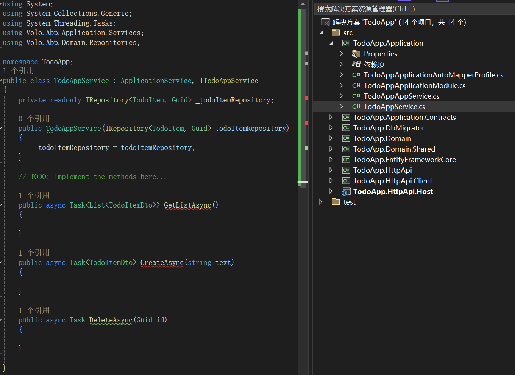Expand the test folder
This screenshot has width=515, height=375.
pos(321,202)
